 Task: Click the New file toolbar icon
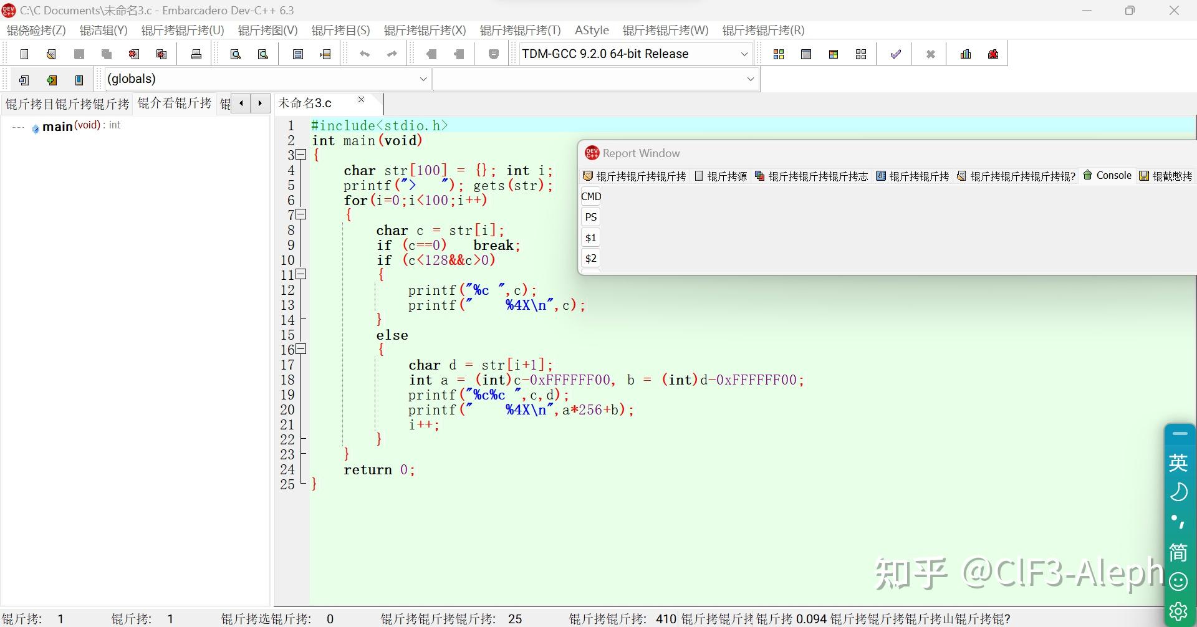click(x=24, y=54)
